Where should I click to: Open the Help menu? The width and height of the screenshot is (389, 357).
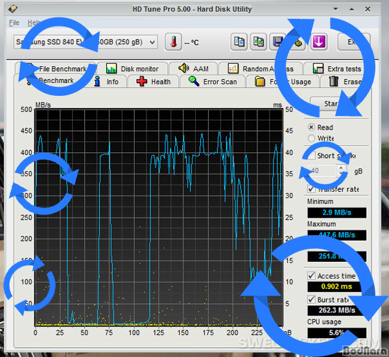[x=34, y=23]
